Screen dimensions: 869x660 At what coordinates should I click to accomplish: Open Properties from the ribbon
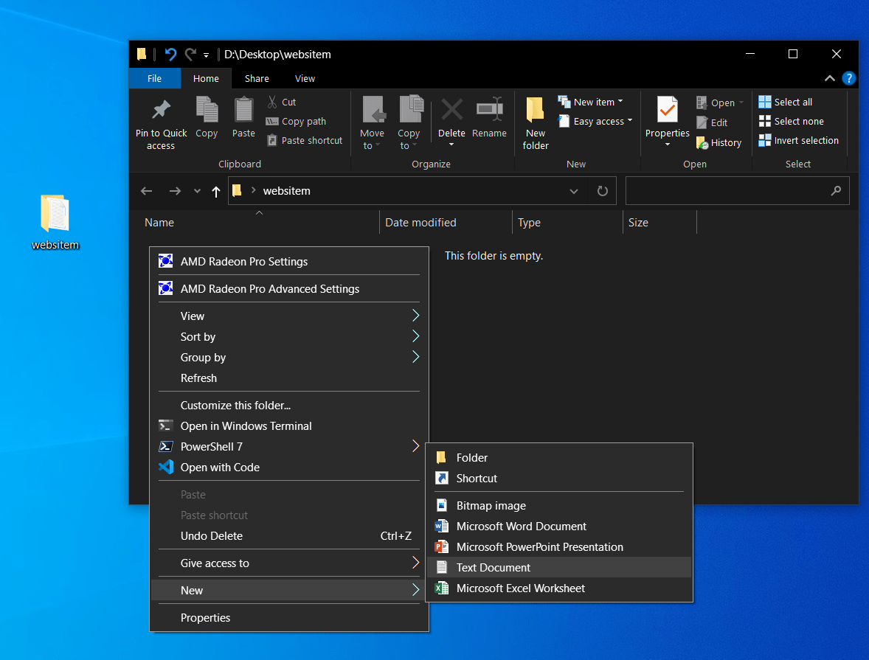tap(668, 122)
